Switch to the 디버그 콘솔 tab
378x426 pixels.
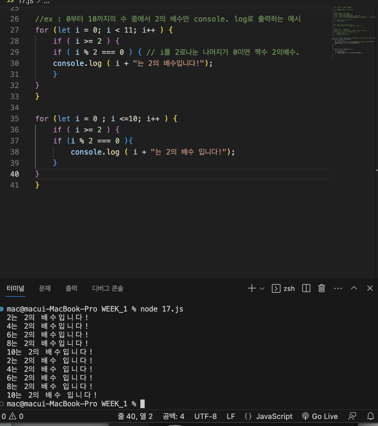tap(108, 288)
